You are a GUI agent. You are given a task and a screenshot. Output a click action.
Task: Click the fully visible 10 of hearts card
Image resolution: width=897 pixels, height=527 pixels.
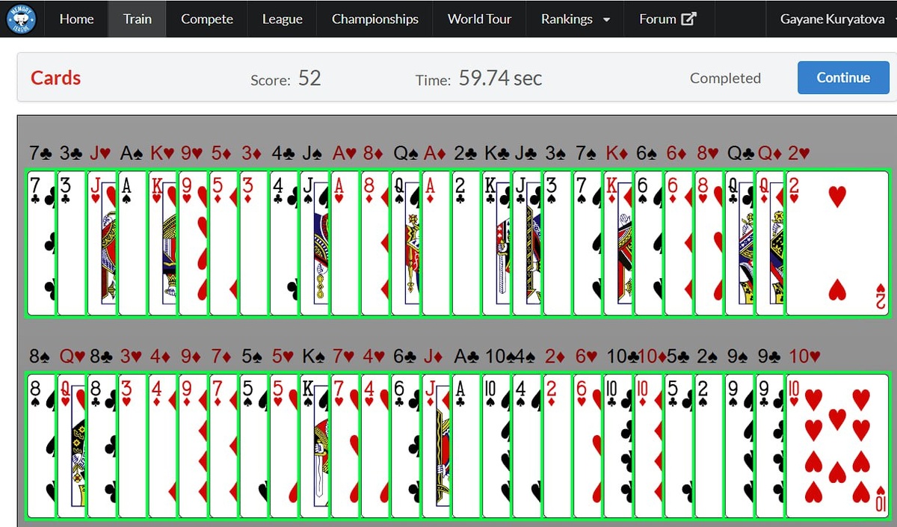coord(837,446)
